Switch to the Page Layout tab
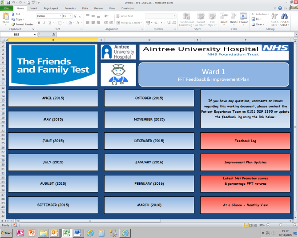 pos(51,8)
